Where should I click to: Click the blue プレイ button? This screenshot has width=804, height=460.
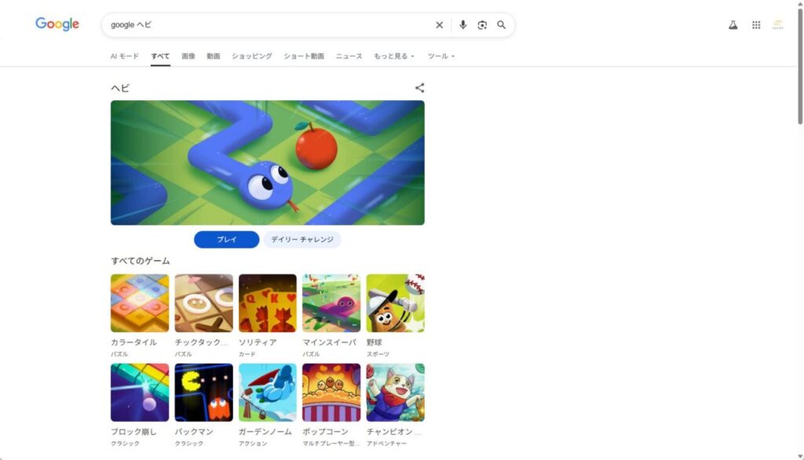[x=227, y=240]
